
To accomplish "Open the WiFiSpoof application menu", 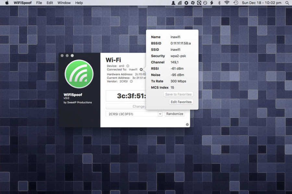I will (x=22, y=3).
